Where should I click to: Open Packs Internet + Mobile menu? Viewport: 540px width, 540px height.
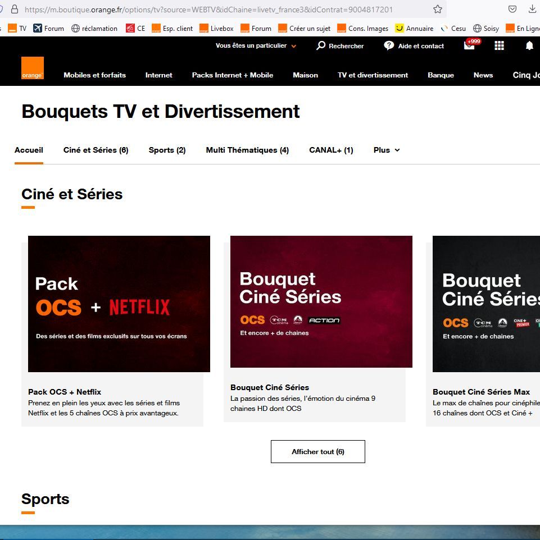point(233,75)
